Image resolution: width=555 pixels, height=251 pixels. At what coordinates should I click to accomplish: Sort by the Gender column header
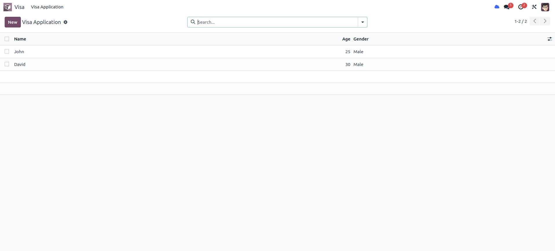click(x=361, y=39)
